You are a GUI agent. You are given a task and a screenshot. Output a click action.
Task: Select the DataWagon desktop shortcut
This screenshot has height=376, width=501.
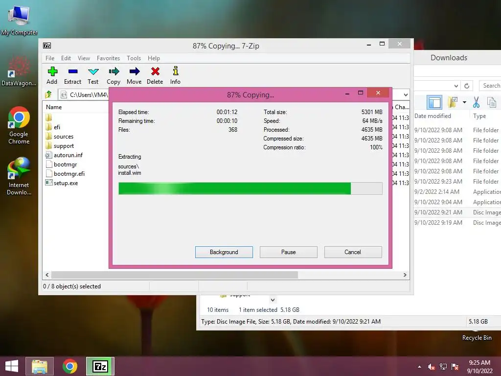(19, 71)
